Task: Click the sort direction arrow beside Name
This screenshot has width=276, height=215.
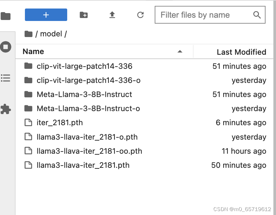Action: coord(180,51)
